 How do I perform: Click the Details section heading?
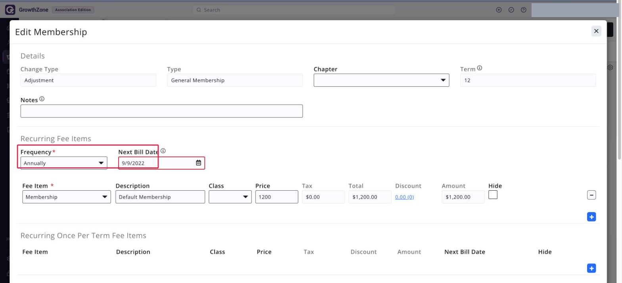pyautogui.click(x=33, y=56)
